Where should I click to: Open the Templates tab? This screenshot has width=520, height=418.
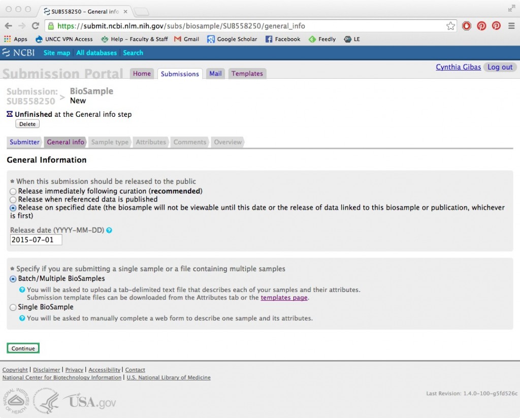click(247, 74)
